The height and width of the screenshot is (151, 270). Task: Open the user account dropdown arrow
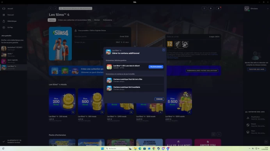point(268,9)
